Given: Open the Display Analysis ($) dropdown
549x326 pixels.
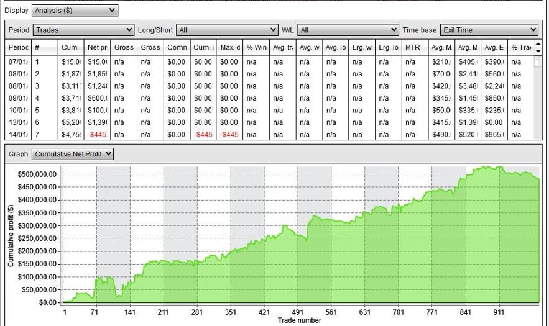Looking at the screenshot, I should (75, 11).
